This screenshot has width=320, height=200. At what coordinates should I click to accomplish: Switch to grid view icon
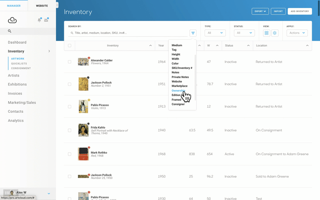[266, 33]
